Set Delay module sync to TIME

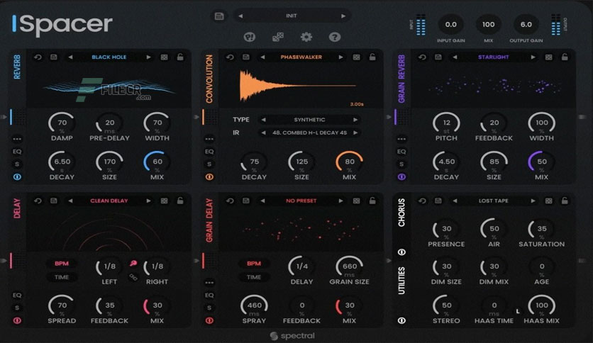[x=61, y=277]
